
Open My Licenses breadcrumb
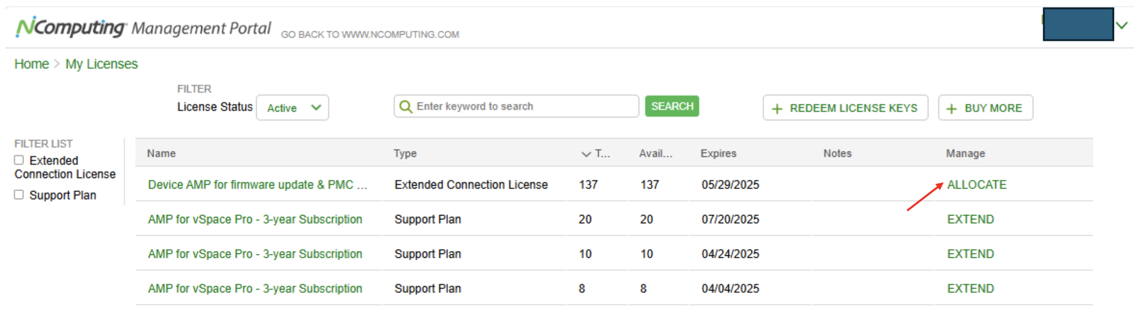102,64
